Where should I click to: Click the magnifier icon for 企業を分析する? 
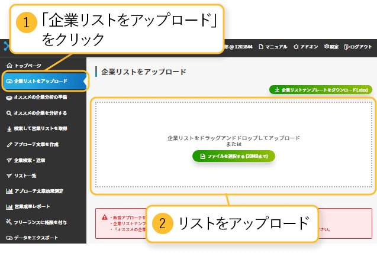[9, 113]
